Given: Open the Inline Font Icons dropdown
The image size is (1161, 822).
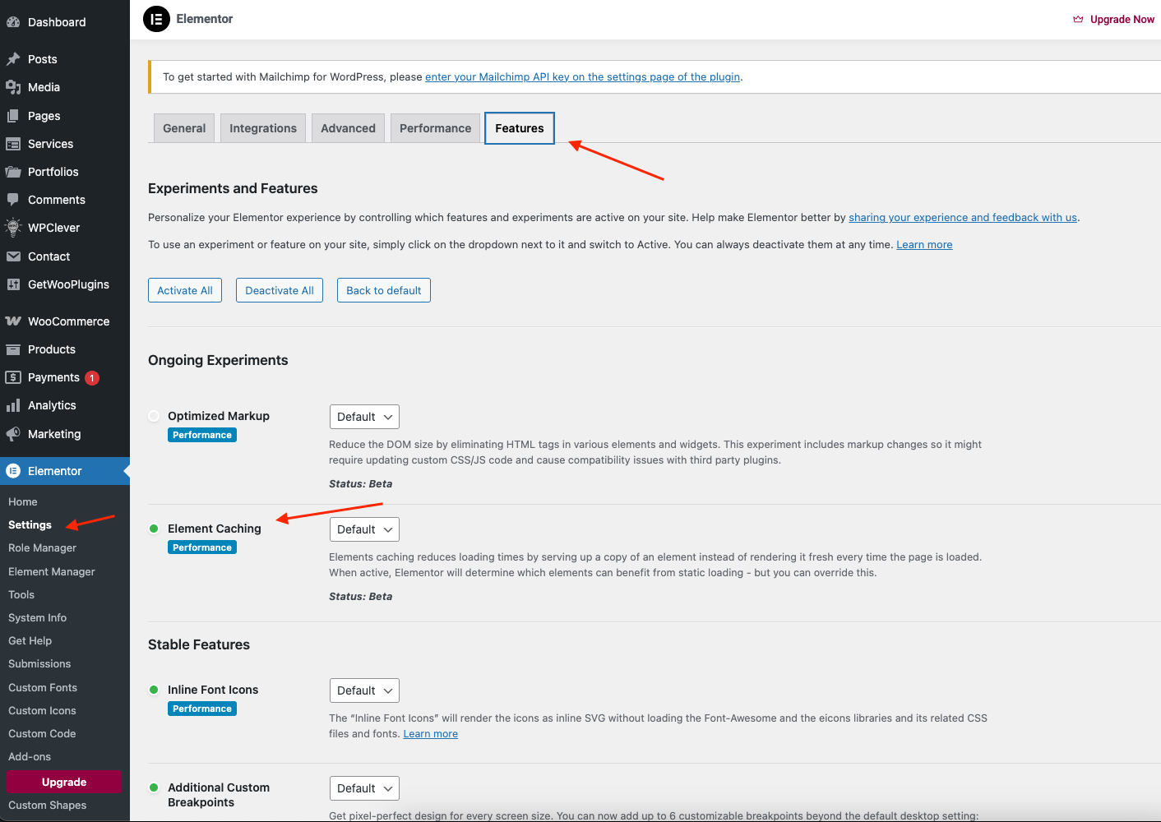Looking at the screenshot, I should [364, 690].
